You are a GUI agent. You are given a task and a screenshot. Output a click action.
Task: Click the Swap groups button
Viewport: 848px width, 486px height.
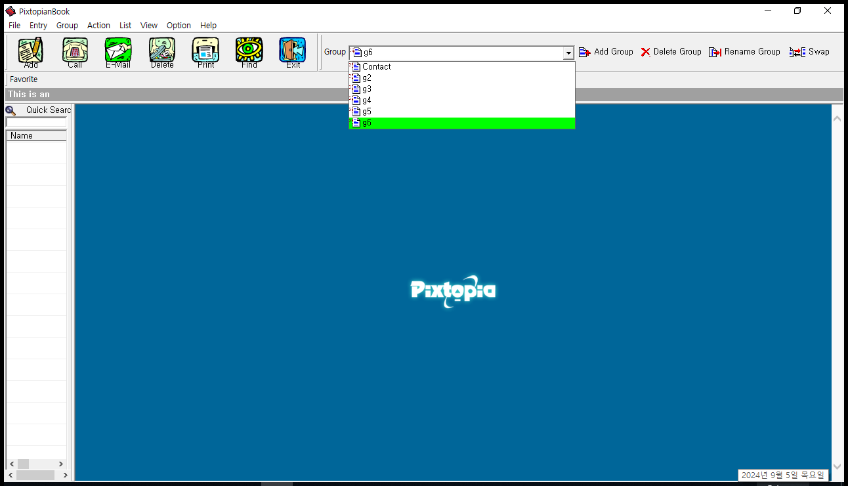tap(809, 52)
